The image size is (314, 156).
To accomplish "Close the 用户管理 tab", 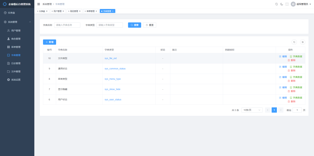I will (x=63, y=11).
